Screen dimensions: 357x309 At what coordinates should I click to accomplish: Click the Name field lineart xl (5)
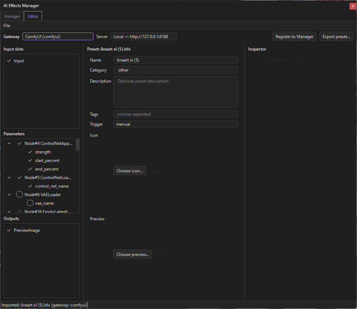click(x=176, y=60)
